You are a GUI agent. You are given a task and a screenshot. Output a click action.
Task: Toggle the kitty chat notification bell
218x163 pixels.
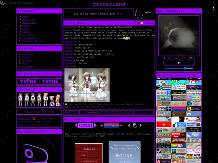pos(142,23)
